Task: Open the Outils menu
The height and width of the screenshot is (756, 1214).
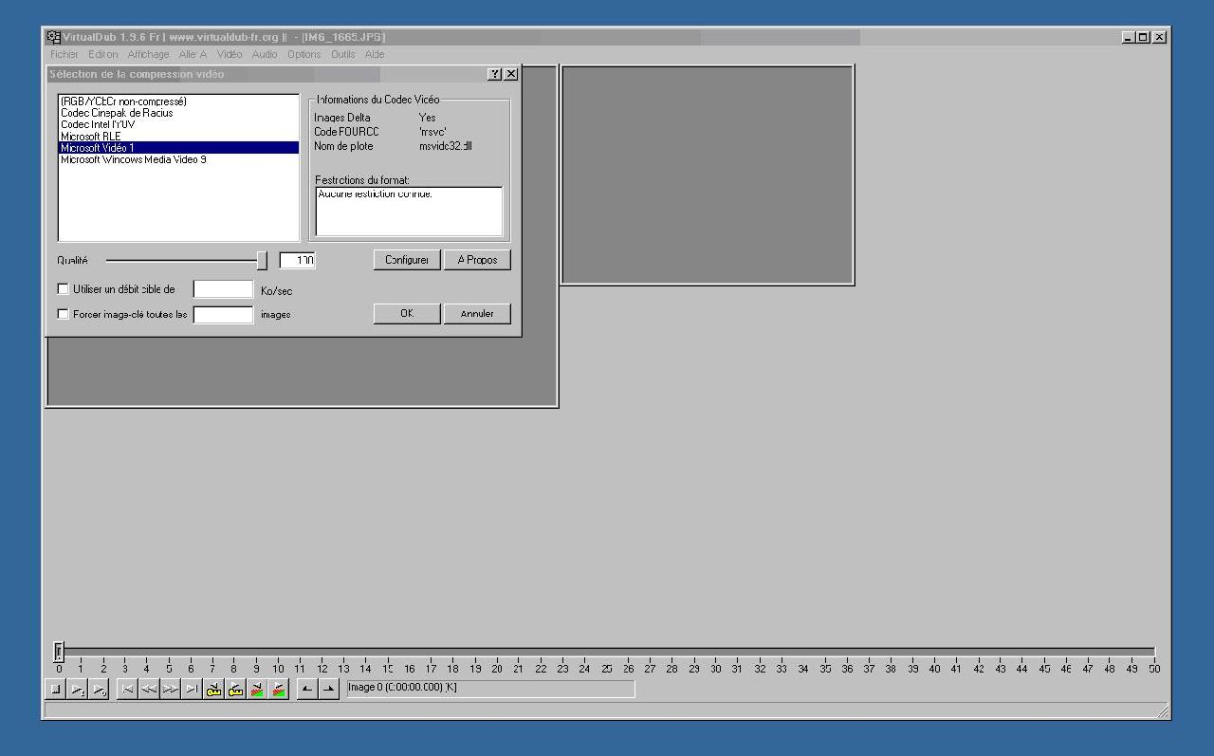Action: tap(343, 55)
